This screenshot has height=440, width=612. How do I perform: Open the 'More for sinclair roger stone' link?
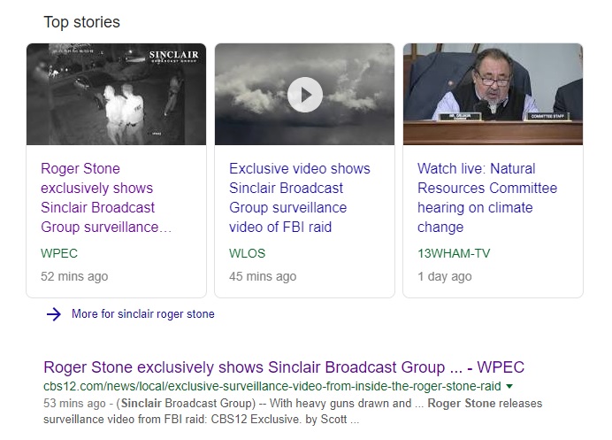(142, 314)
